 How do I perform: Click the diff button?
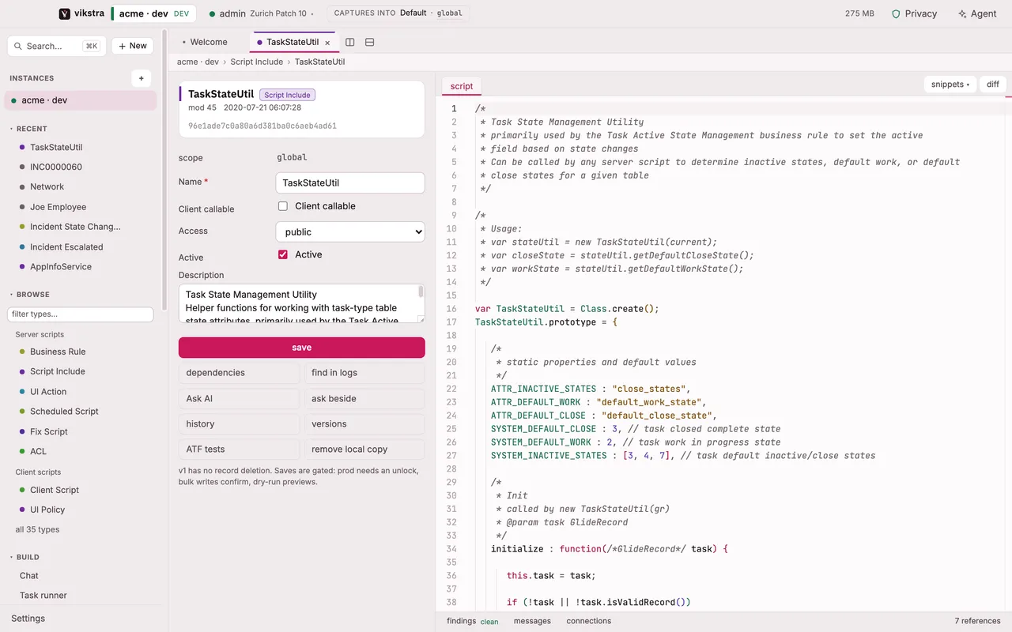coord(993,85)
